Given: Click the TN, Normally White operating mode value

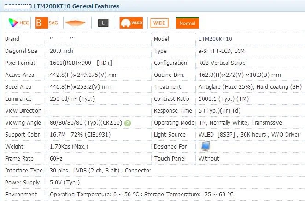Looking at the screenshot, I should (x=240, y=123).
